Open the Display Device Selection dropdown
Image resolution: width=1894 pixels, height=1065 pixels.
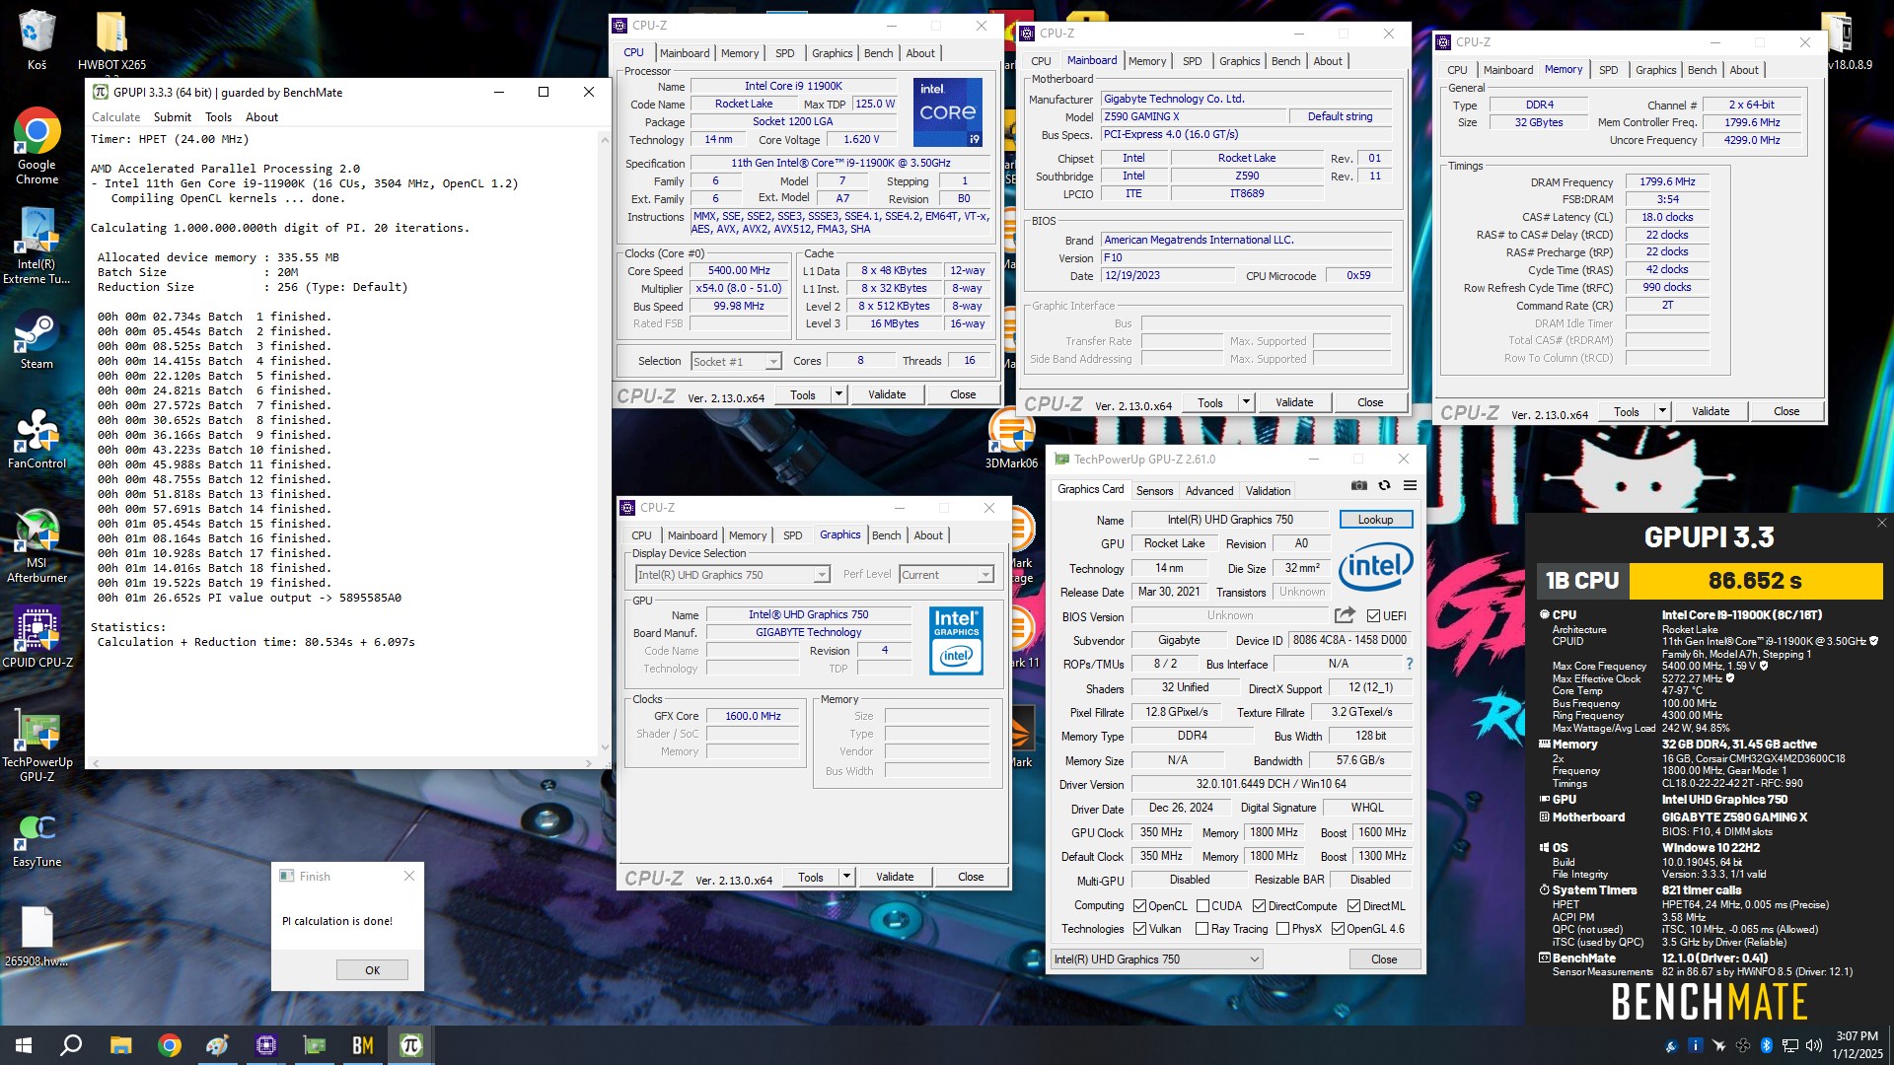coord(733,575)
